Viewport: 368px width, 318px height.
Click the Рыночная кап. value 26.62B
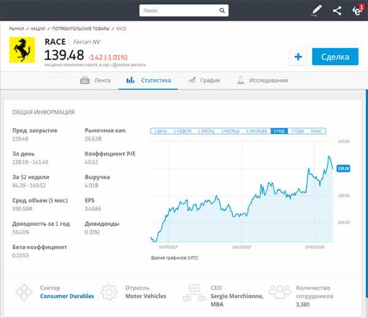[93, 139]
